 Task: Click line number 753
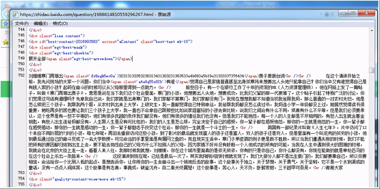click(x=21, y=173)
